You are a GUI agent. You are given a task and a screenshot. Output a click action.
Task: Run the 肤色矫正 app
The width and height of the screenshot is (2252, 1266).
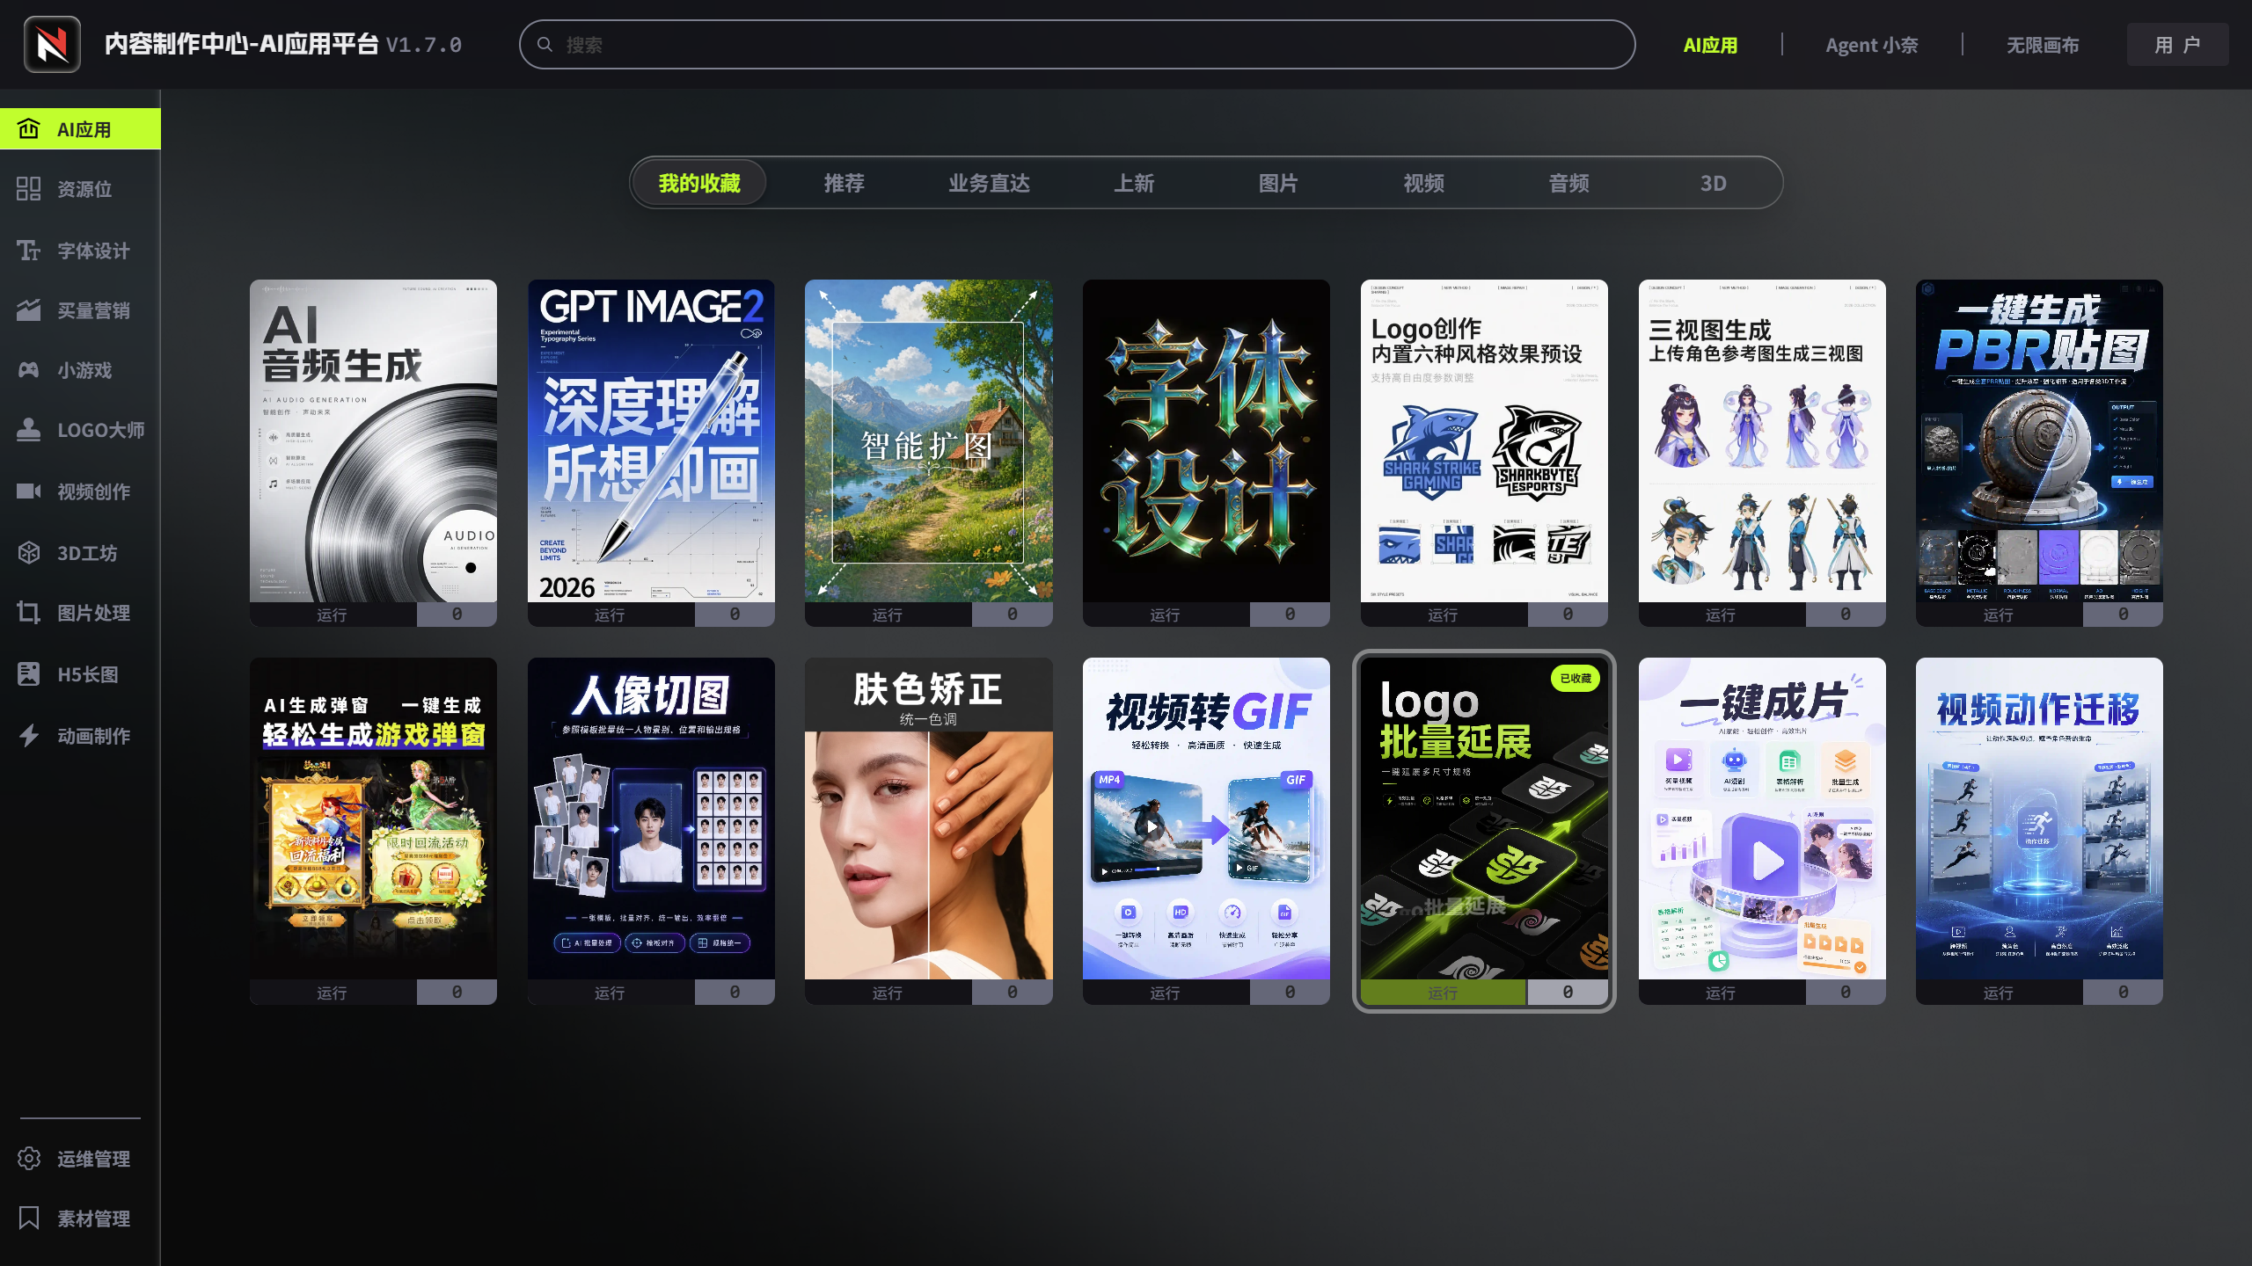[888, 993]
